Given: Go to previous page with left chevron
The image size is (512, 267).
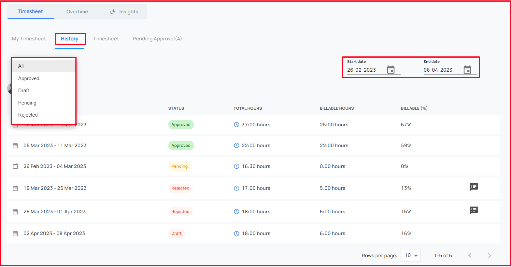Looking at the screenshot, I should click(x=470, y=256).
